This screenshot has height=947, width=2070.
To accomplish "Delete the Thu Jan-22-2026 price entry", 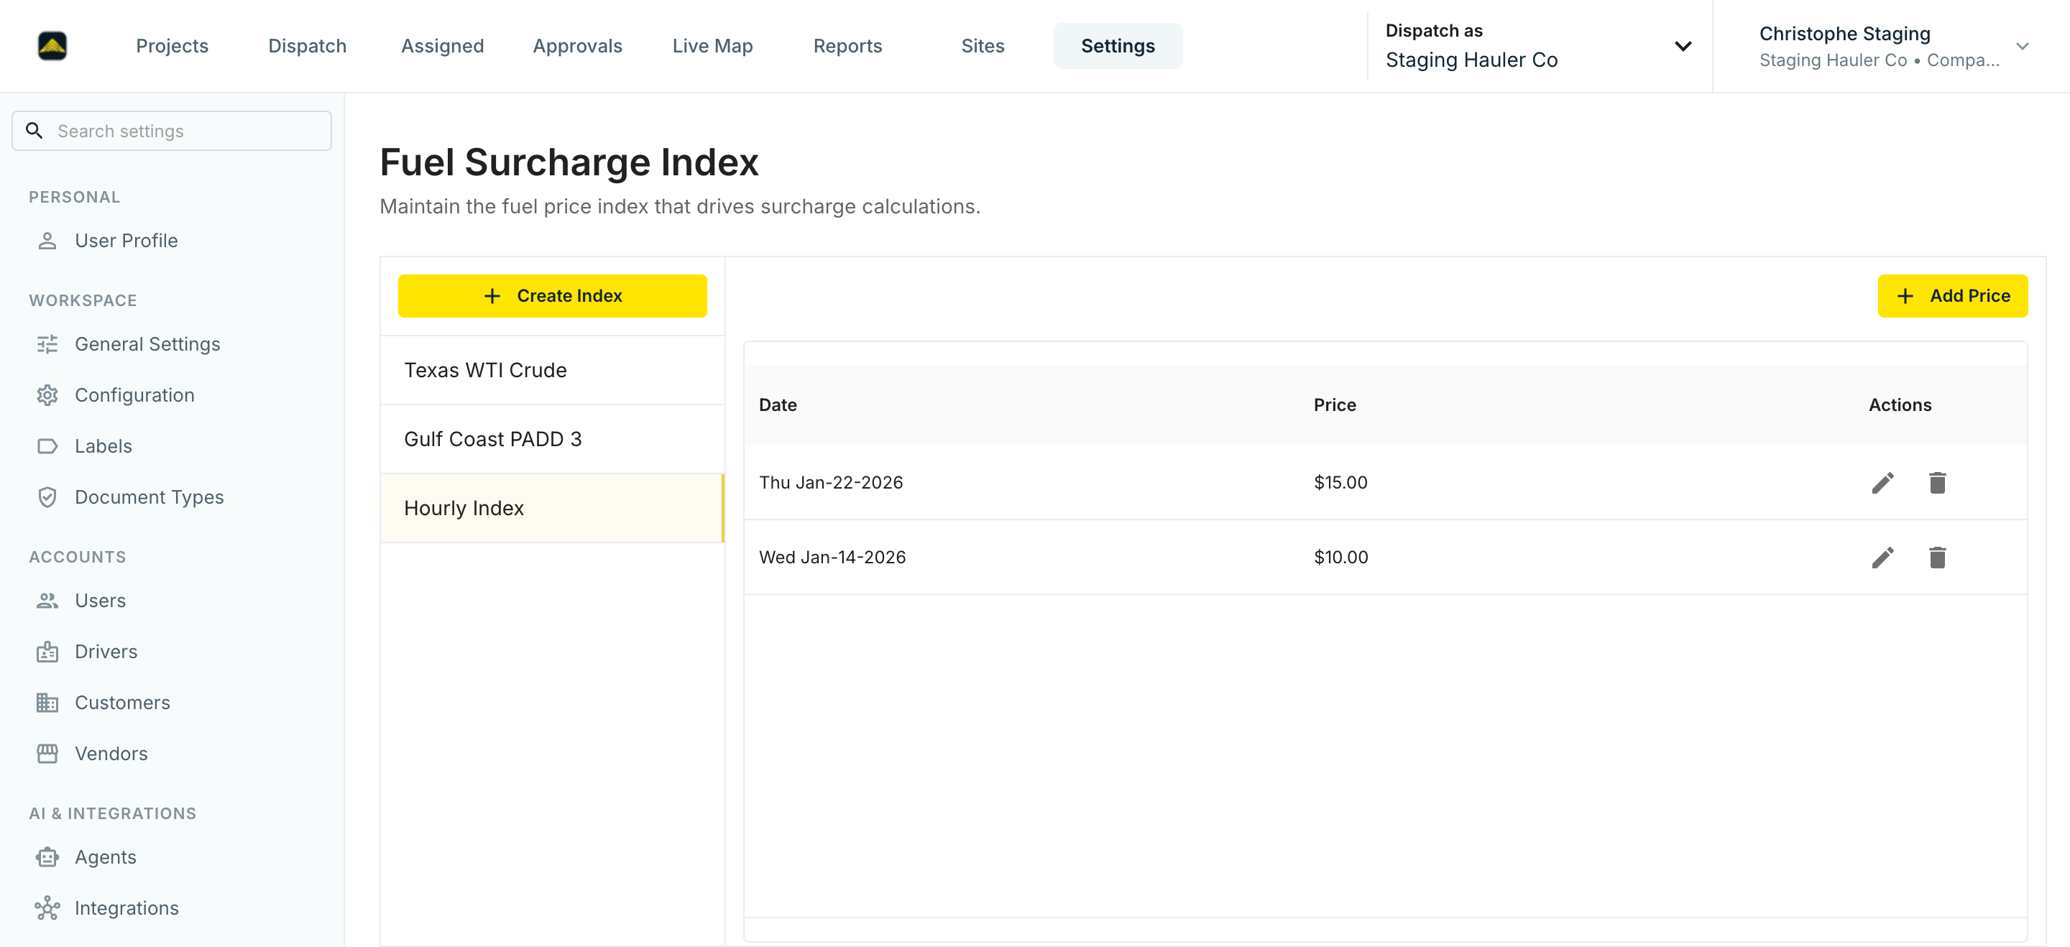I will pyautogui.click(x=1938, y=483).
